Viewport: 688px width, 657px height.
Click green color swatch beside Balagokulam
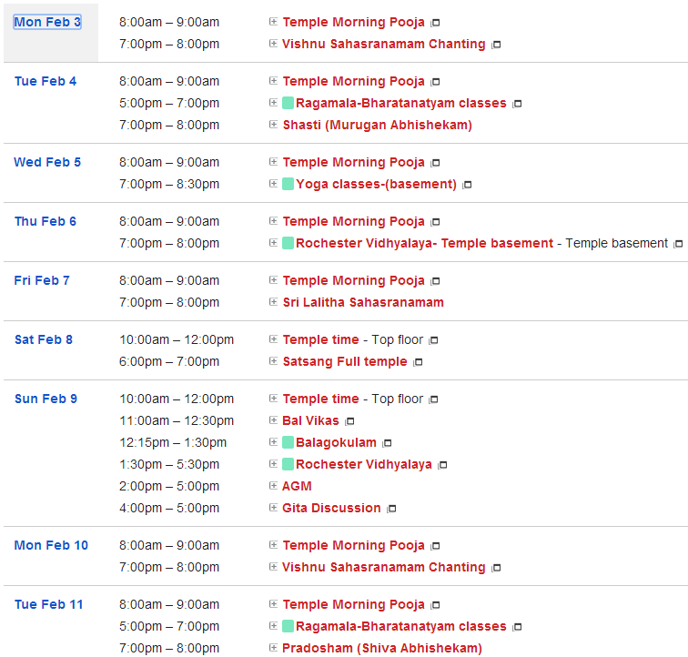288,442
